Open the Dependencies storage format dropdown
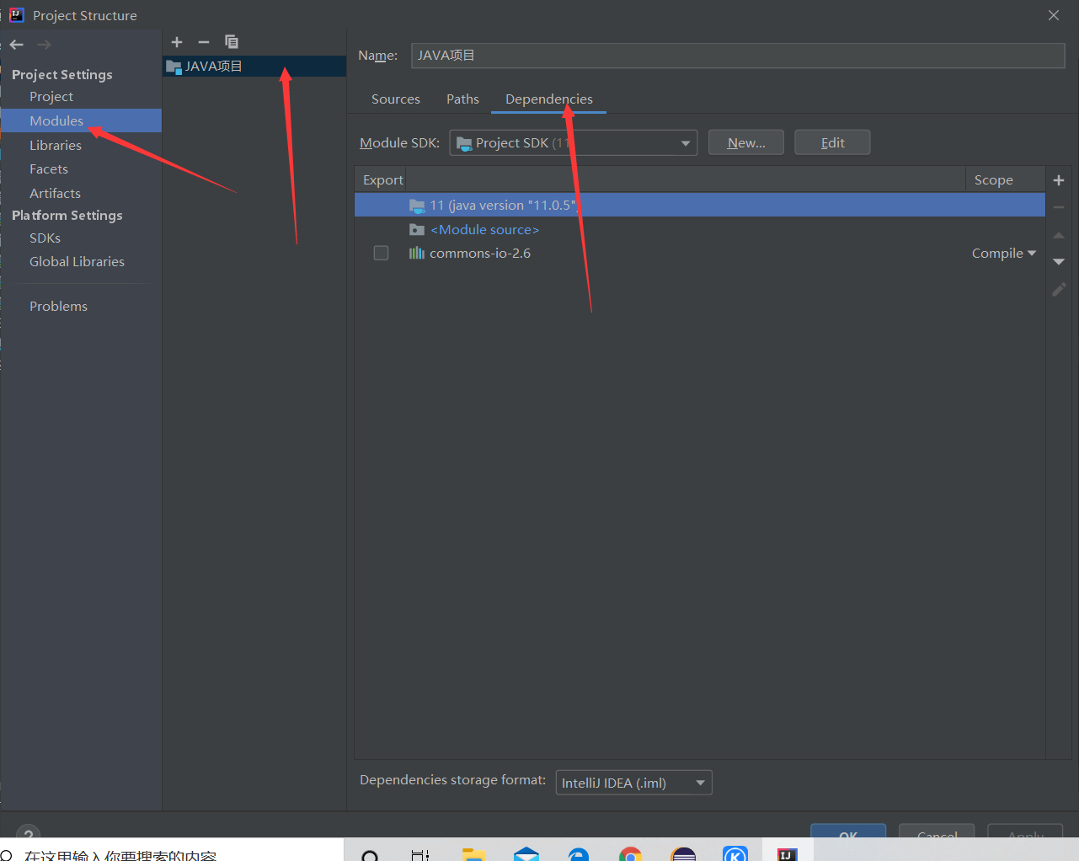The height and width of the screenshot is (861, 1079). [633, 783]
